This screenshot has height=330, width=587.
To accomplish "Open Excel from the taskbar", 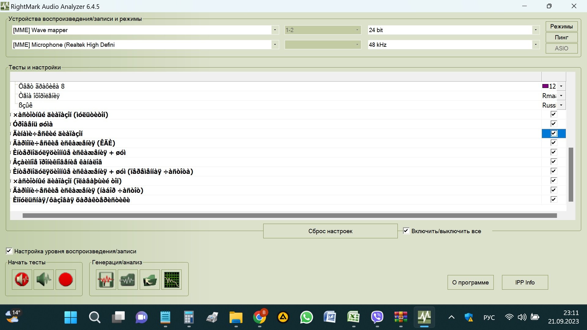I will (x=353, y=317).
